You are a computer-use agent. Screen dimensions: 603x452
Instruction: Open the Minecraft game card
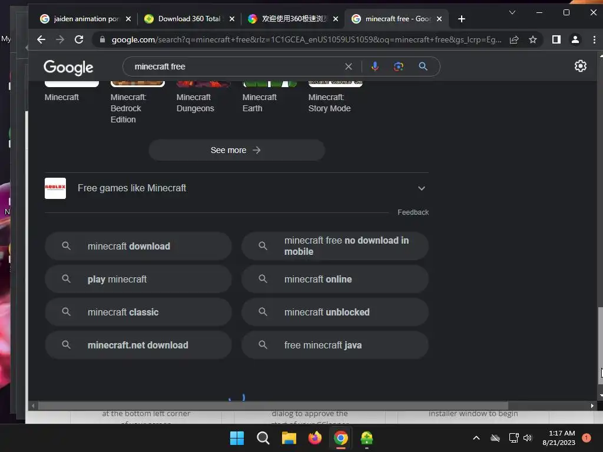(71, 91)
